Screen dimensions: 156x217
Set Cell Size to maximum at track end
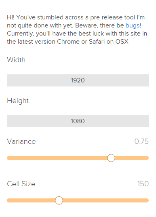(147, 200)
